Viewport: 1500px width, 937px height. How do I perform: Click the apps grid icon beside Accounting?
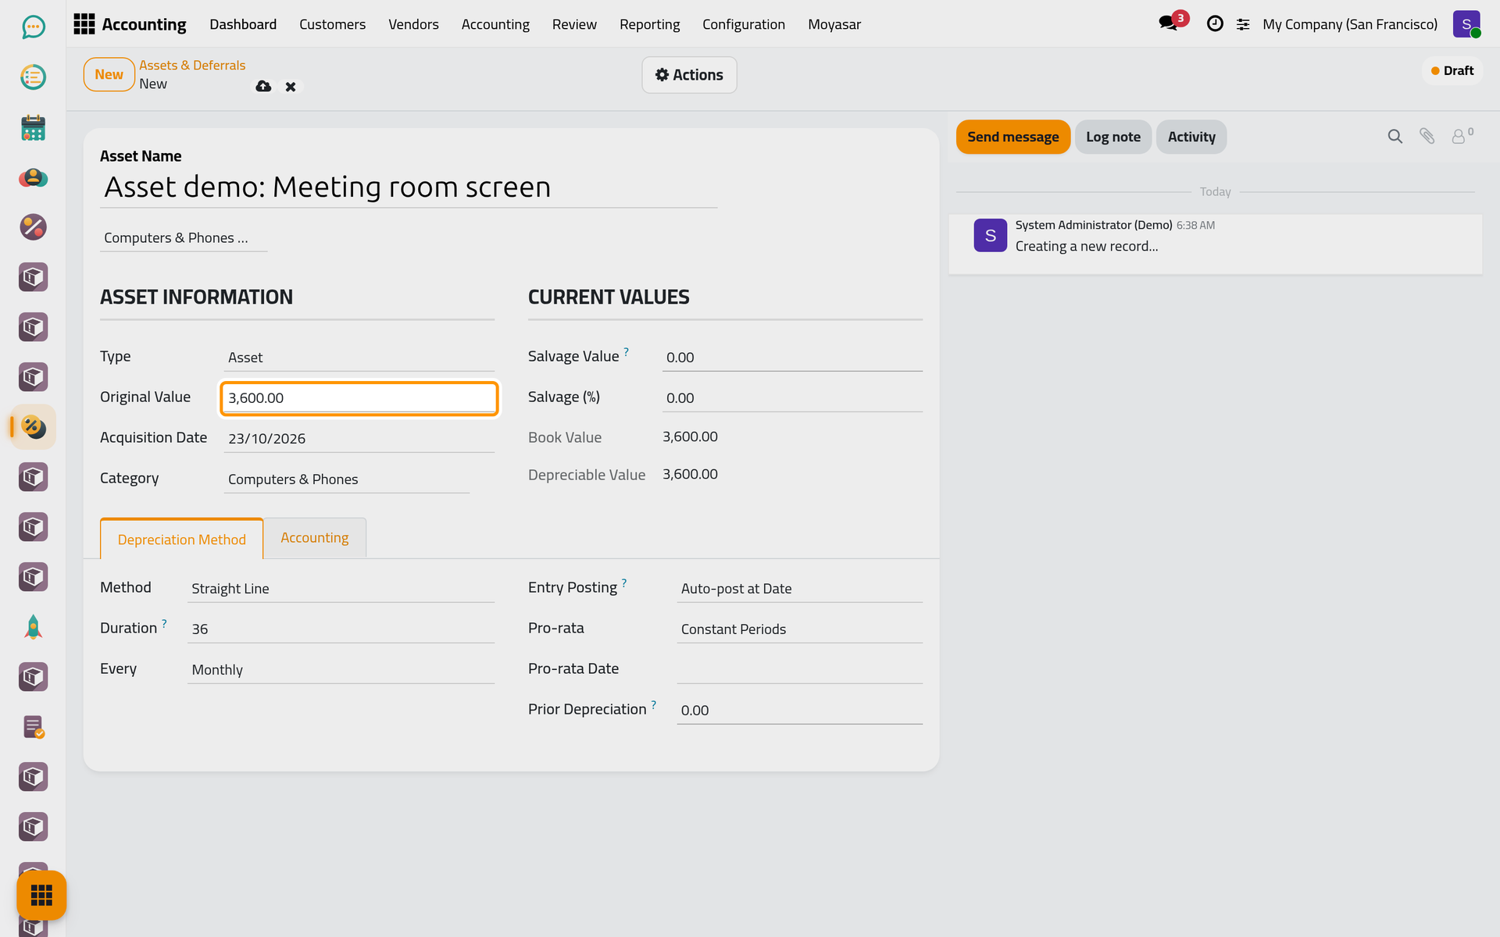tap(84, 24)
